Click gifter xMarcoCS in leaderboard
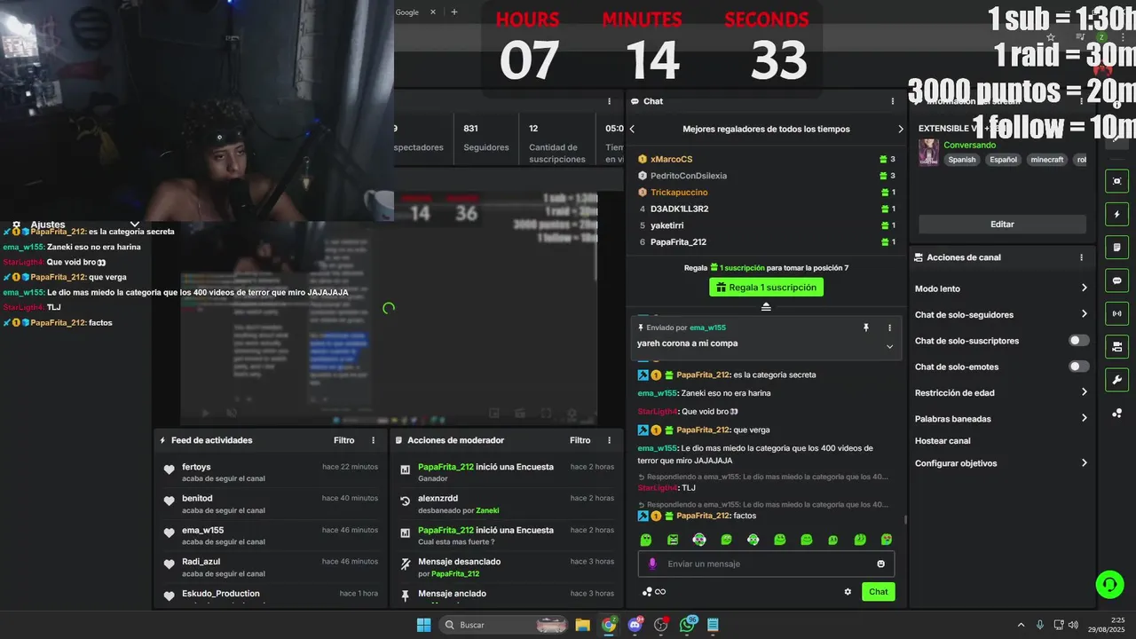This screenshot has width=1136, height=639. [x=671, y=159]
